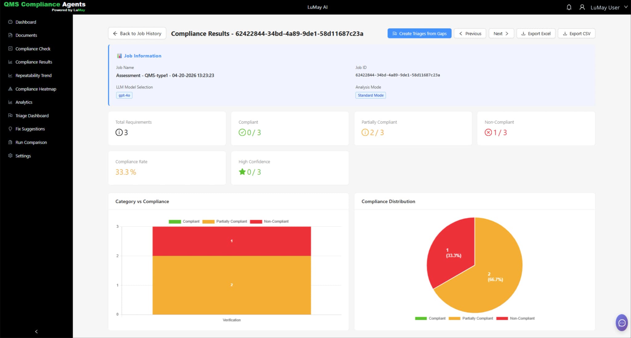Click the flag icon in Create Triages
Image resolution: width=631 pixels, height=338 pixels.
pyautogui.click(x=395, y=33)
